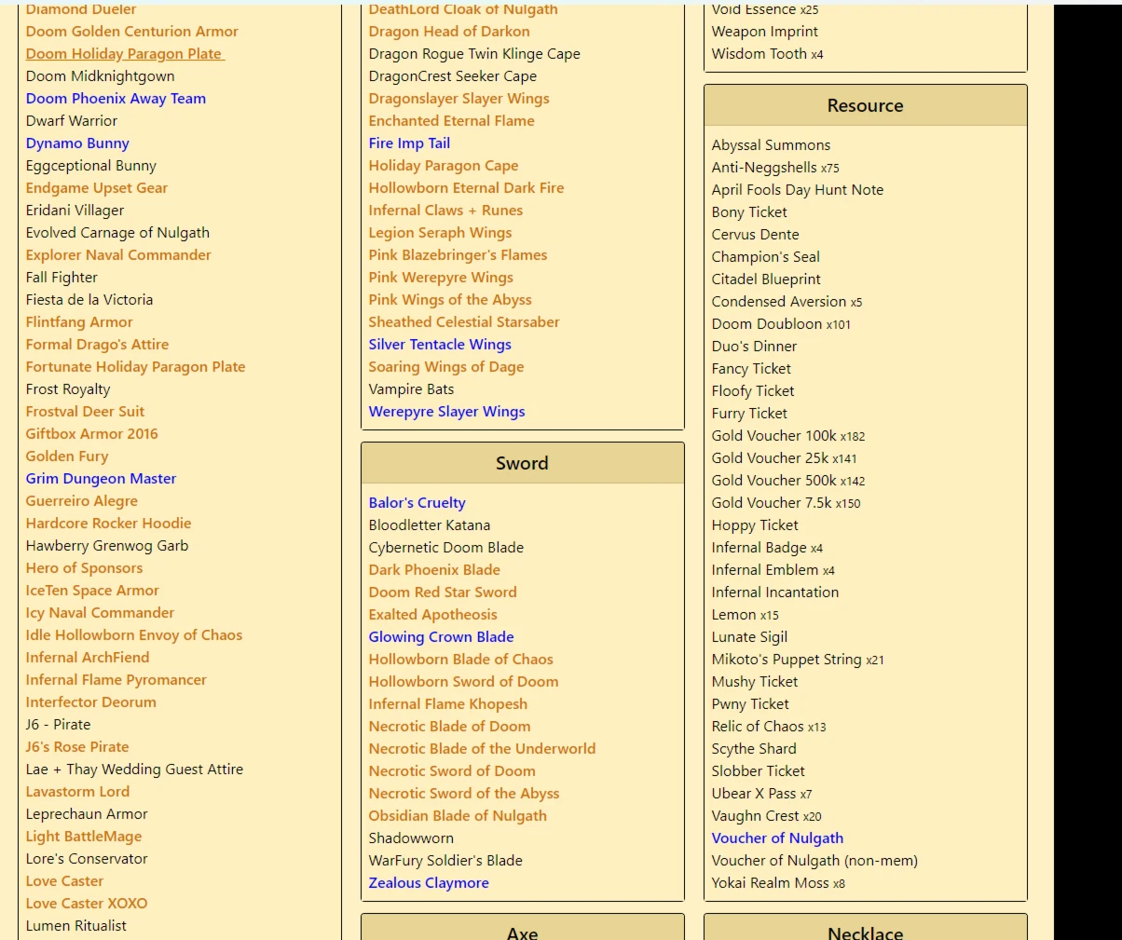Select the Yokai Realm Moss x8 entry
This screenshot has width=1122, height=940.
click(x=778, y=883)
